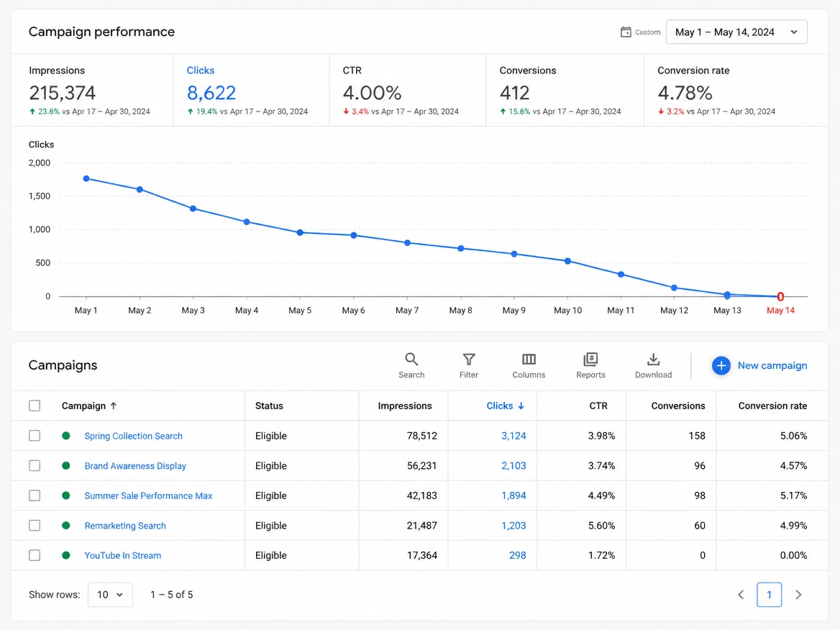Click the red May 14 axis label

click(x=780, y=310)
